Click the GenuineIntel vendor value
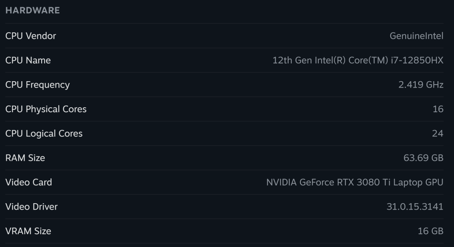This screenshot has height=247, width=454. [416, 36]
